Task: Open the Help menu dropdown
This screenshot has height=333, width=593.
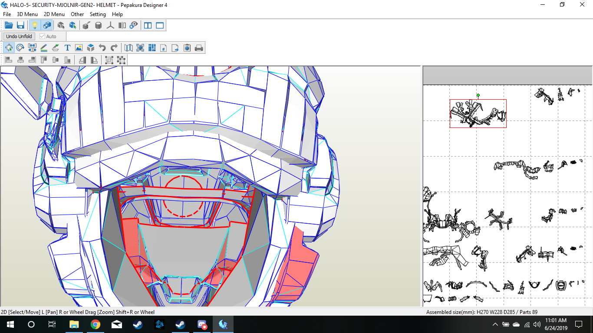Action: (117, 14)
